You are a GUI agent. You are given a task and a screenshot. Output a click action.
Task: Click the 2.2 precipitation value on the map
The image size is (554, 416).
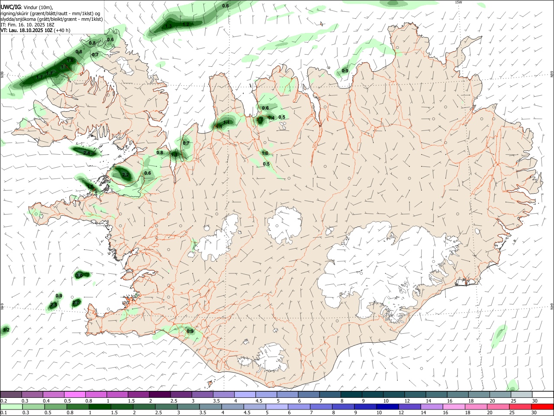(126, 175)
